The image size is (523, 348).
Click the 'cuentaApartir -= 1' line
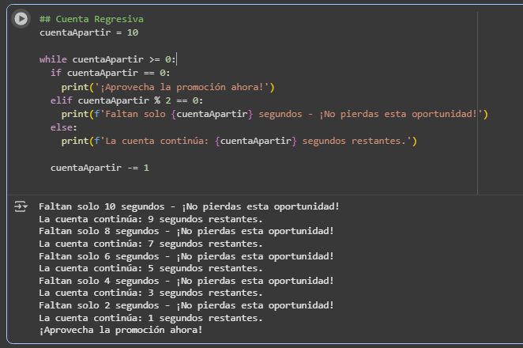[x=100, y=168]
